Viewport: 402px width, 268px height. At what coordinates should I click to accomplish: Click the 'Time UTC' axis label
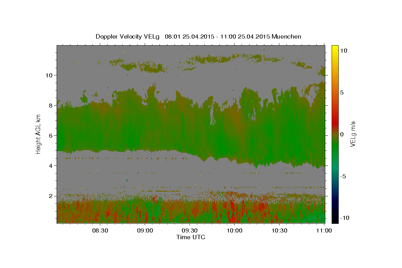point(191,237)
